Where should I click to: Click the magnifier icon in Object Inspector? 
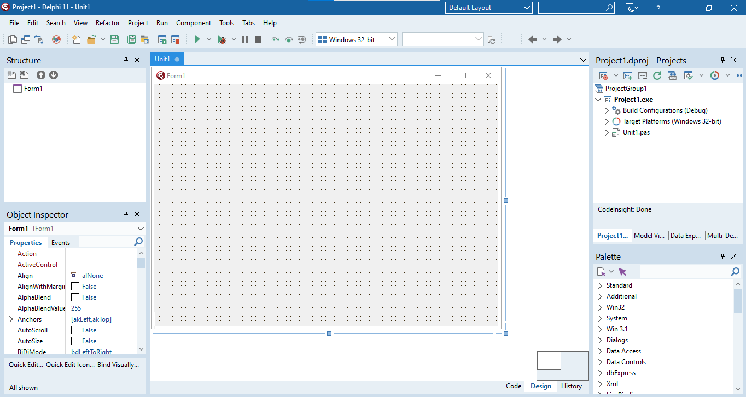[x=138, y=242]
